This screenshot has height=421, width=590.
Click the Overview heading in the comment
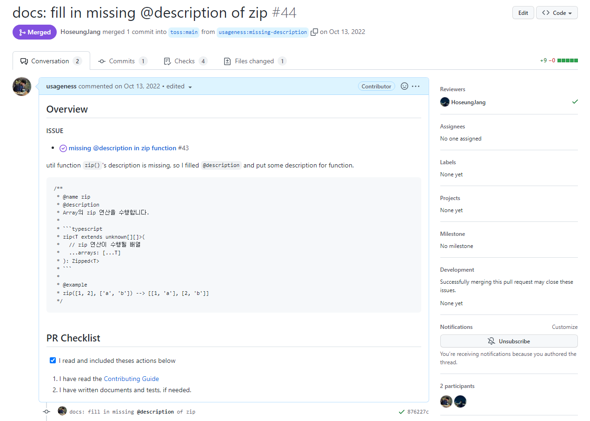click(x=67, y=109)
